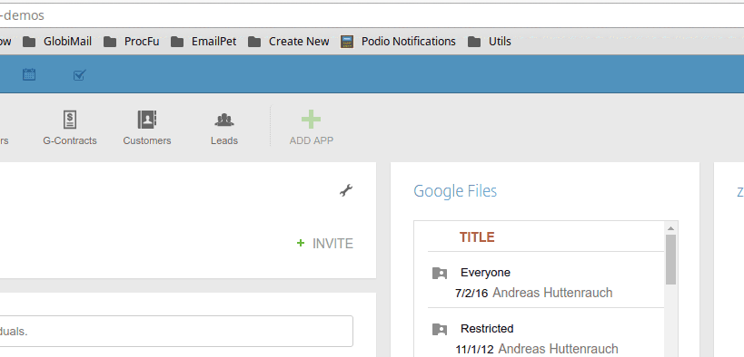Expand the Create New bookmarks folder

coord(289,42)
